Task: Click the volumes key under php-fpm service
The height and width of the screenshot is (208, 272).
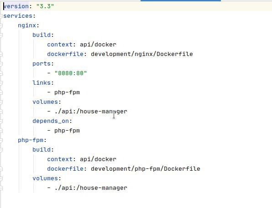Action: point(45,178)
